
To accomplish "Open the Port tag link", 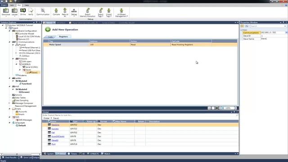I will coord(53,144).
